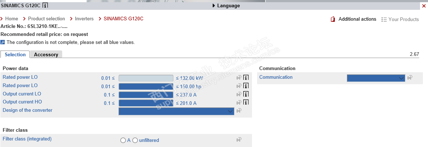The width and height of the screenshot is (428, 147).
Task: Show info for Output current LO
Action: click(x=246, y=94)
